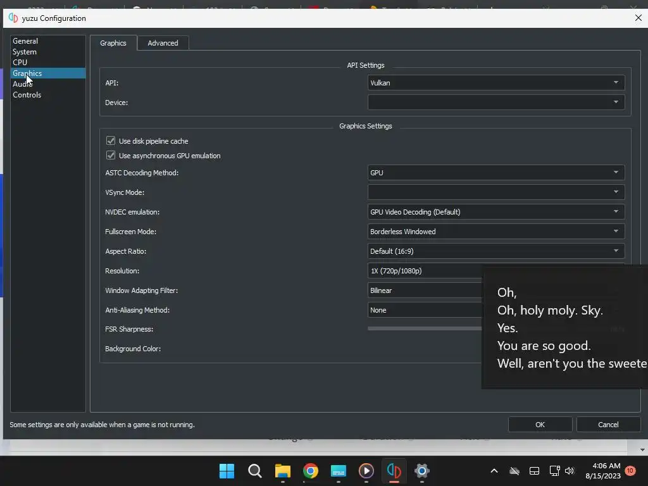Click the ASTC Decoding Method label

point(142,173)
